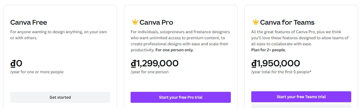Select the Canva Free plan heading
Image resolution: width=362 pixels, height=108 pixels.
coord(29,22)
